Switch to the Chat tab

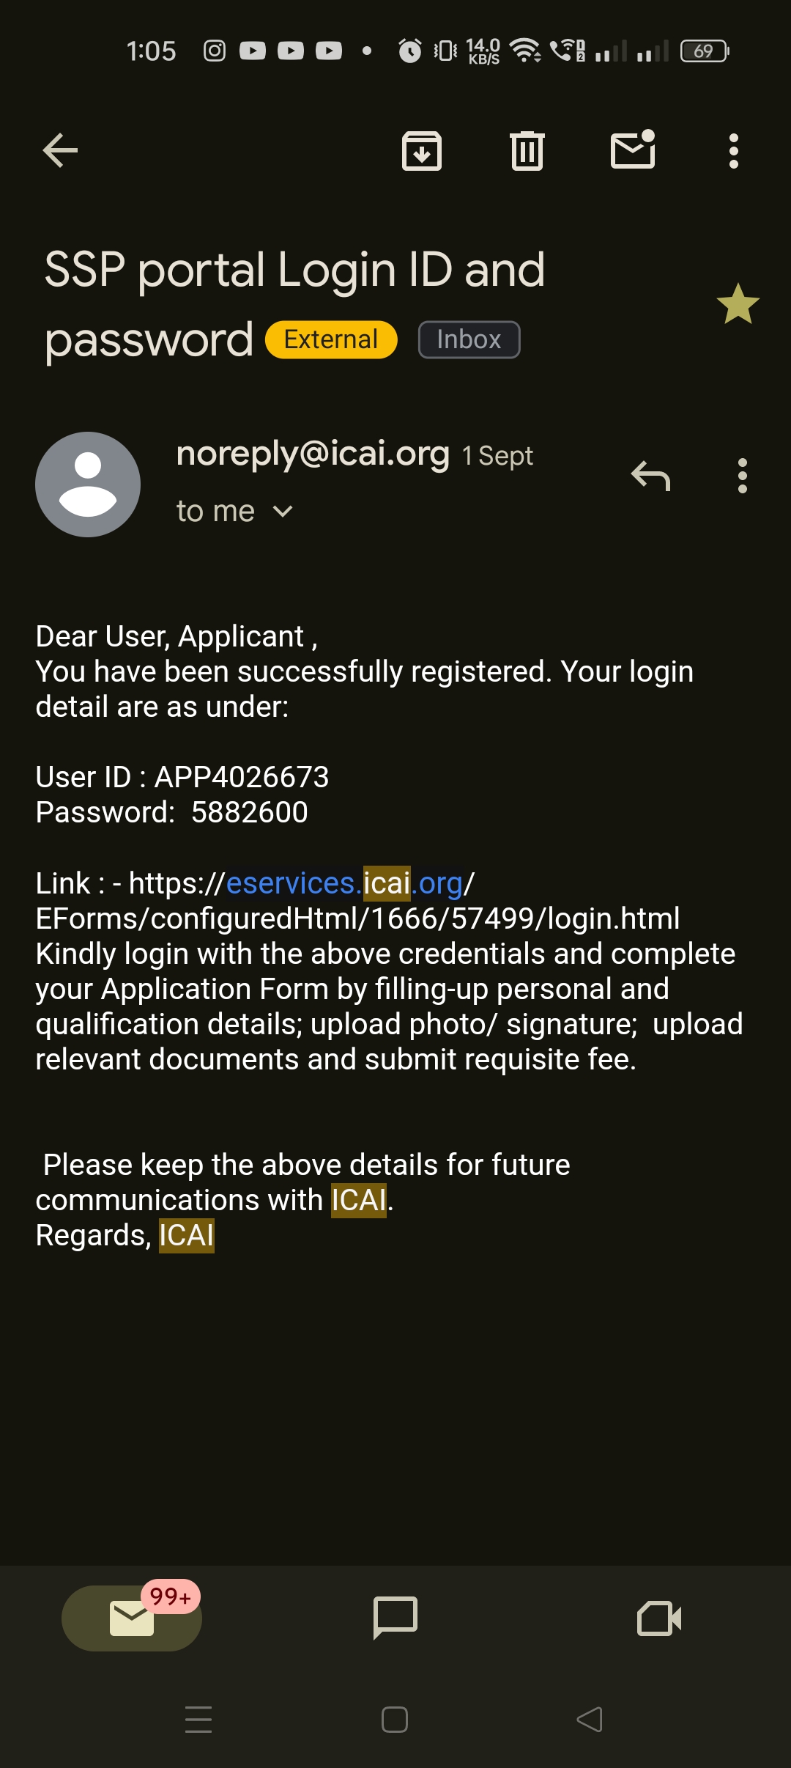pyautogui.click(x=395, y=1617)
